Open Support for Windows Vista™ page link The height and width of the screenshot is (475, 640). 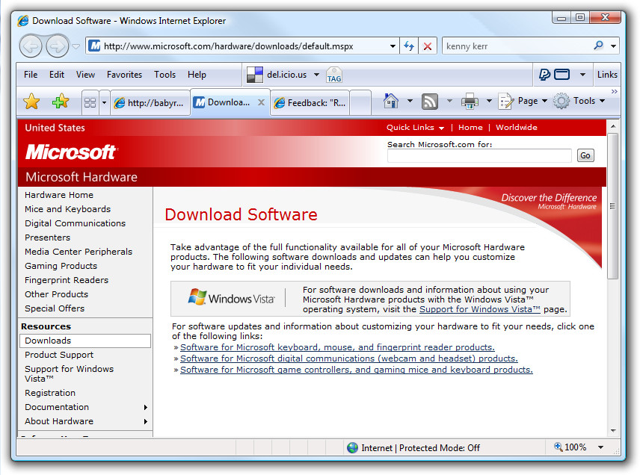tap(479, 309)
